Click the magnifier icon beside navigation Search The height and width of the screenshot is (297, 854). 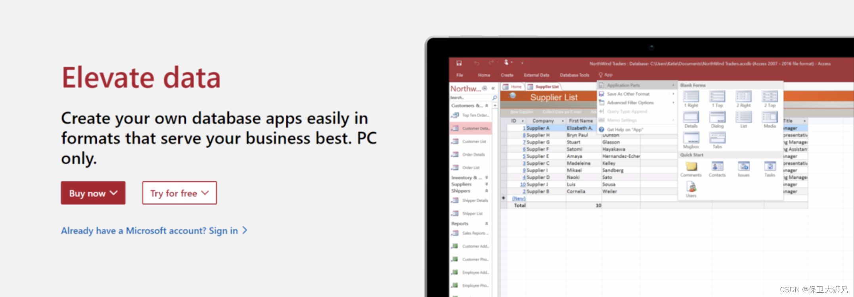point(494,97)
